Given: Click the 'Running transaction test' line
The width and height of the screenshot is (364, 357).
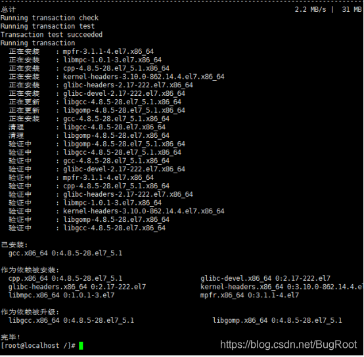Looking at the screenshot, I should pos(47,26).
